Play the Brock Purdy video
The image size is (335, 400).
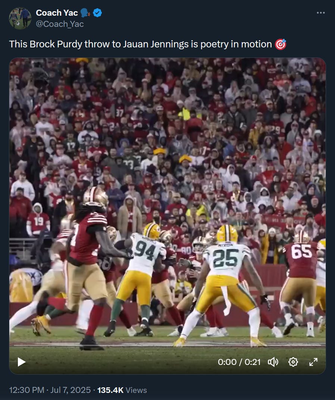(21, 362)
